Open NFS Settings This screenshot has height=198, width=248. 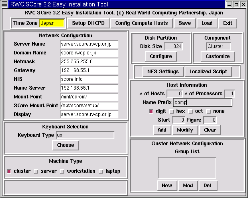[163, 72]
